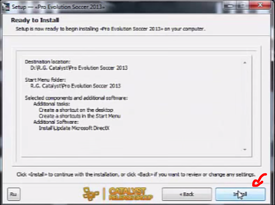Click the summary box scroll down arrow
Image resolution: width=275 pixels, height=205 pixels.
[x=245, y=150]
